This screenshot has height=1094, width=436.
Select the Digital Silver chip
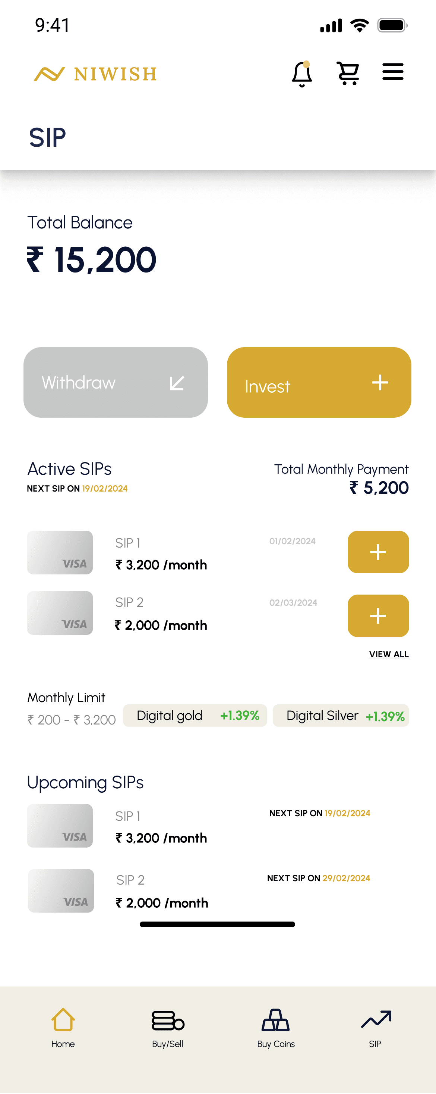tap(341, 715)
